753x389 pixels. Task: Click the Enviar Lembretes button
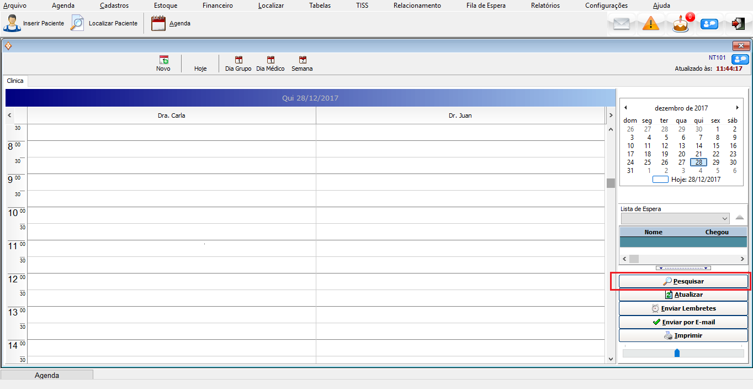(x=683, y=308)
